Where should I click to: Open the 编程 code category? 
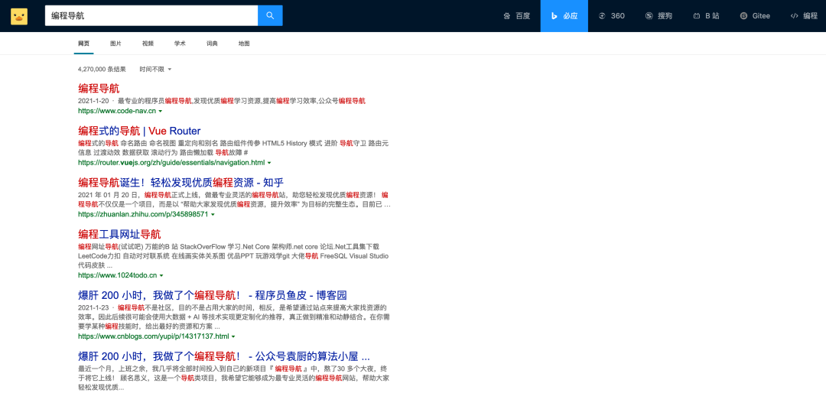[x=804, y=16]
